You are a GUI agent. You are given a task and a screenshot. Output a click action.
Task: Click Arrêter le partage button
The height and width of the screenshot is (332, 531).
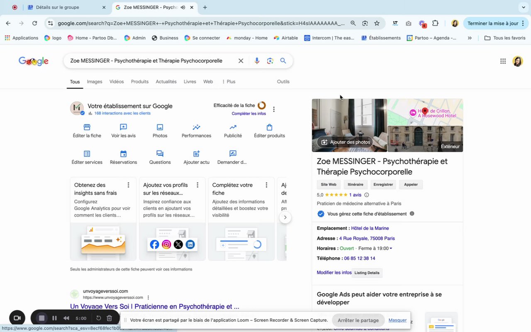tap(358, 320)
